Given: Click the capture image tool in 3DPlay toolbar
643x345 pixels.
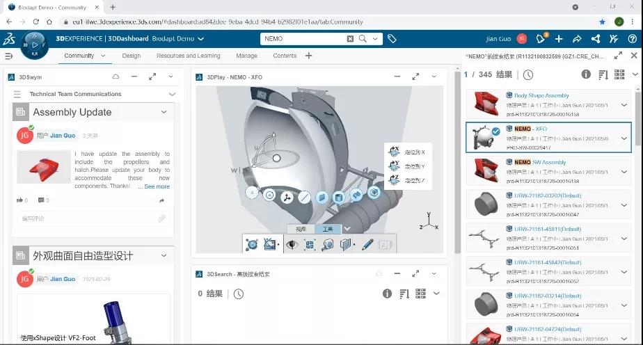Looking at the screenshot, I should tap(270, 245).
